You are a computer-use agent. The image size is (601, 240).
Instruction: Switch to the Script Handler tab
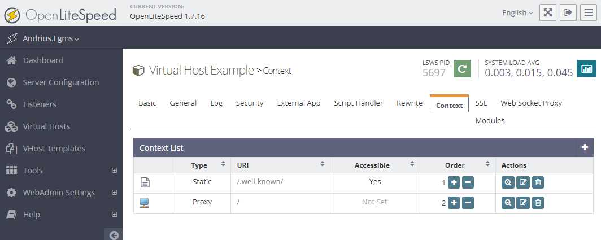tap(358, 103)
